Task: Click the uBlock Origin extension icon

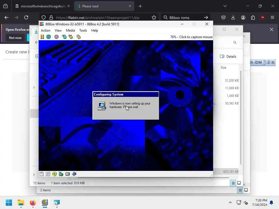Action: (263, 17)
